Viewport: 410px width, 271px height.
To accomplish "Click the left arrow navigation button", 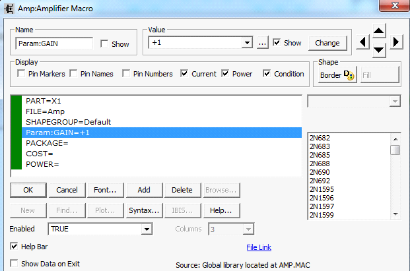I will point(362,42).
